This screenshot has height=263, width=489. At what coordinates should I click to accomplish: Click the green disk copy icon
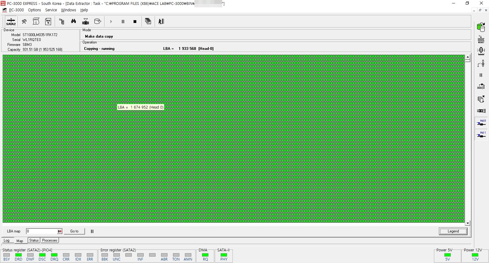coord(481,27)
